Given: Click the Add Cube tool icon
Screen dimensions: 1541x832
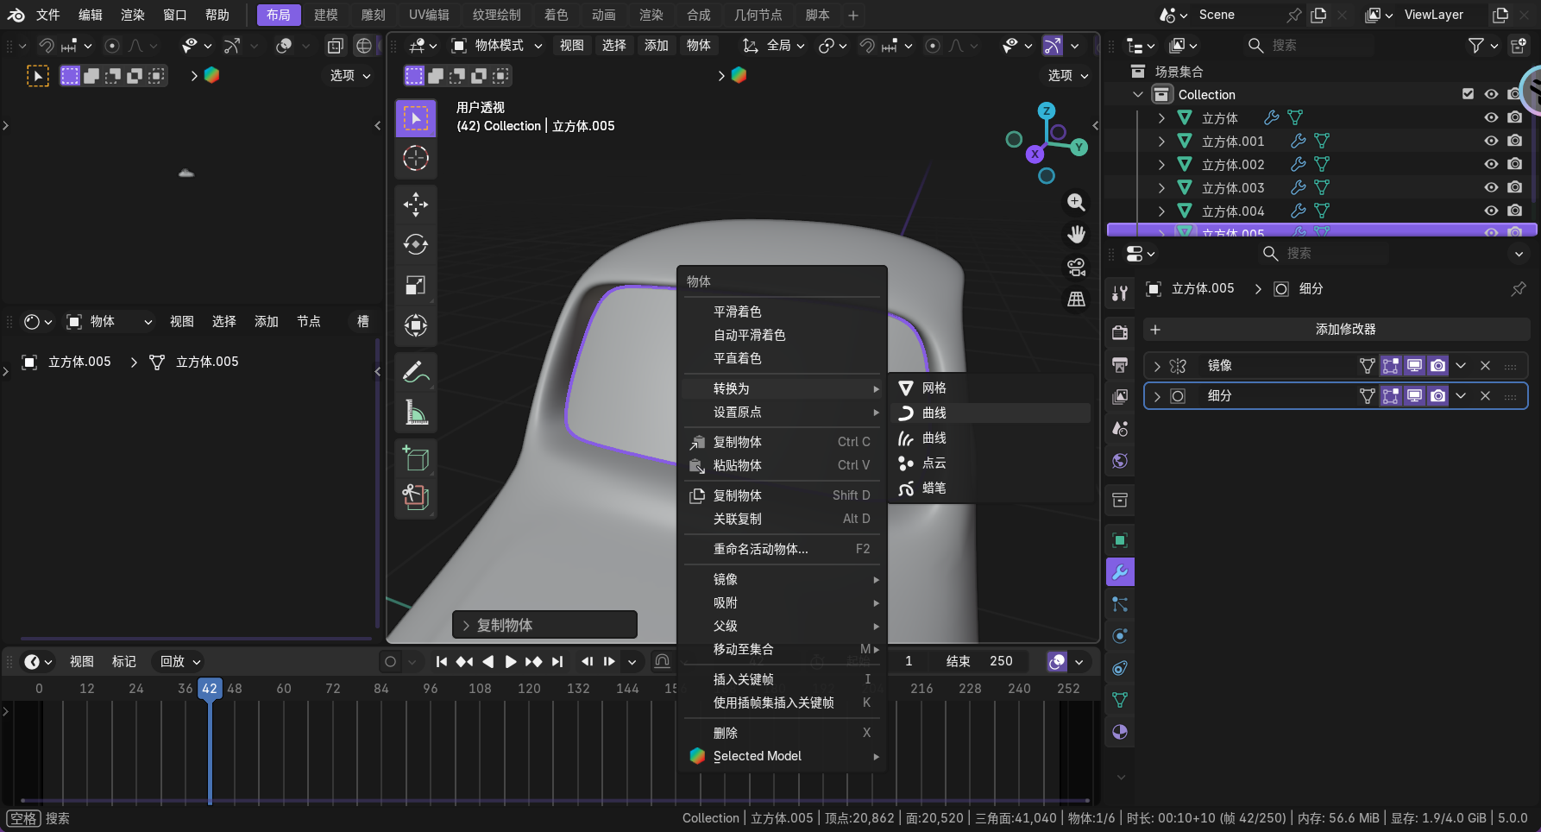Looking at the screenshot, I should (x=416, y=457).
